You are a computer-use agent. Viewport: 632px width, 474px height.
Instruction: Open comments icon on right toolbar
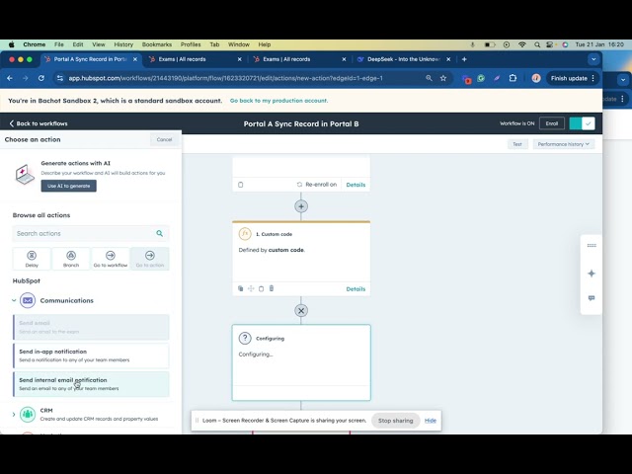click(x=592, y=298)
